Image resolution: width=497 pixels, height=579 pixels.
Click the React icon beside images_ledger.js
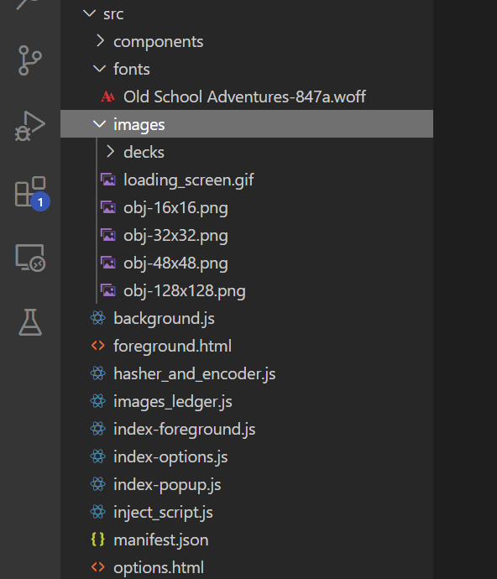pyautogui.click(x=98, y=401)
